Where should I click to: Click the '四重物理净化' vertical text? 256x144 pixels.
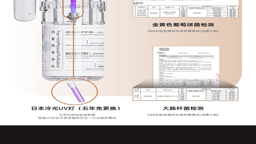coord(53,49)
